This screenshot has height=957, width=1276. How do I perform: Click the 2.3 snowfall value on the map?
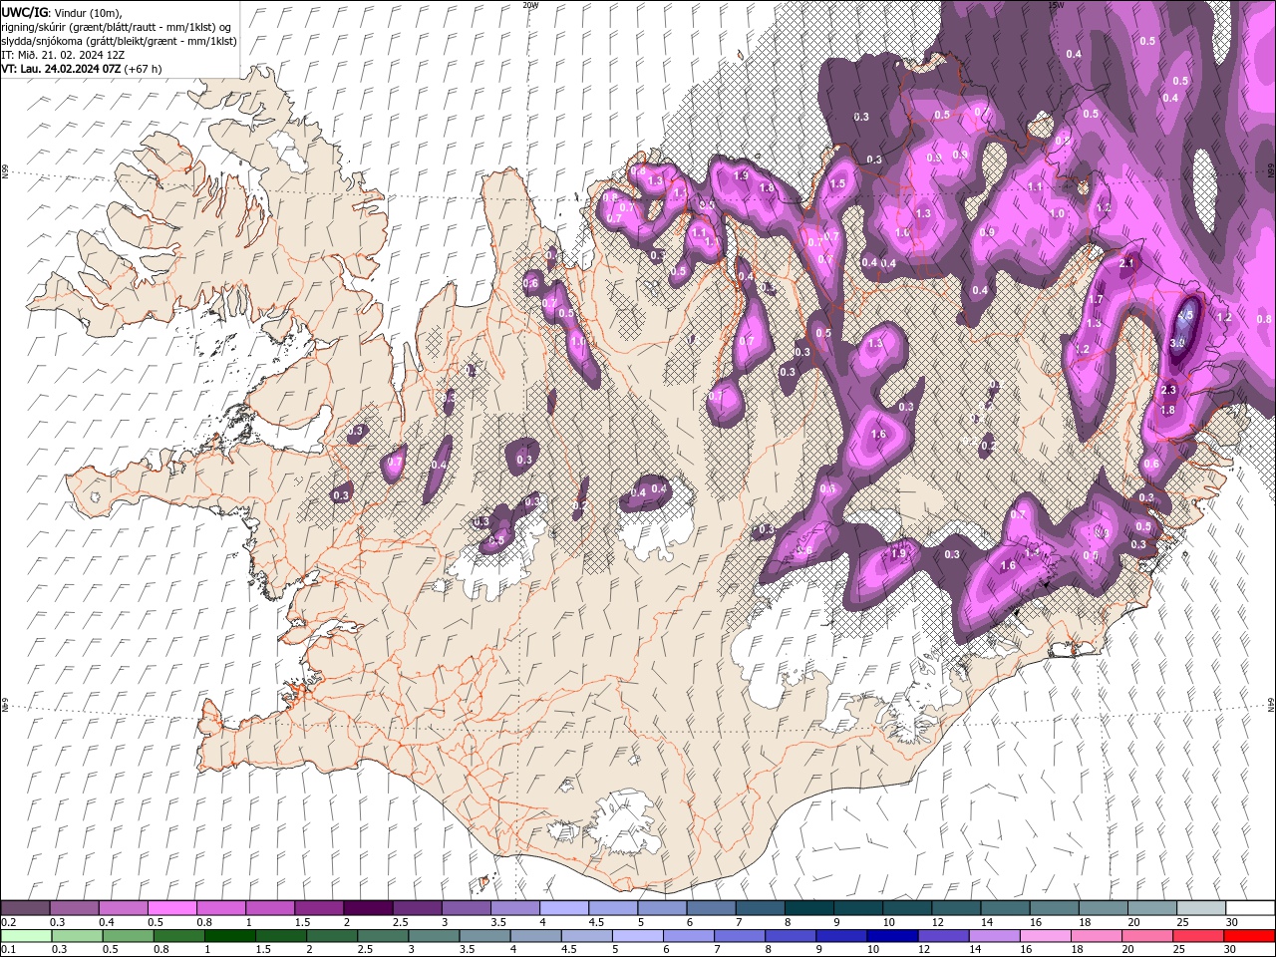point(1169,390)
